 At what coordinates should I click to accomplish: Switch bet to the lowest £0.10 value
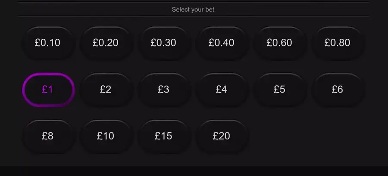point(48,43)
